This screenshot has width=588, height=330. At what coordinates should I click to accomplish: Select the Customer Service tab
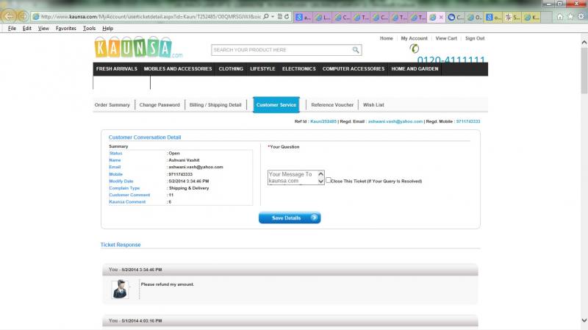pos(276,105)
